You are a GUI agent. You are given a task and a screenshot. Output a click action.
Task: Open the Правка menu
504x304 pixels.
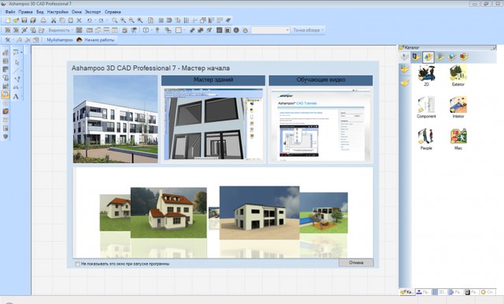pyautogui.click(x=25, y=12)
